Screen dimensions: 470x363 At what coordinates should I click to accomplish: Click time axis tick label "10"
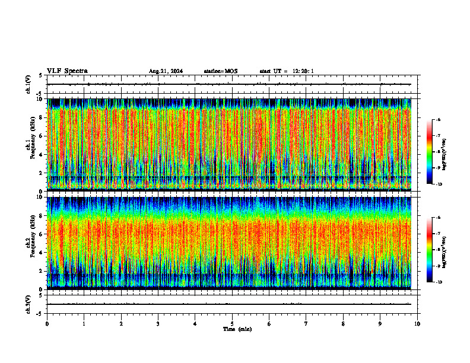click(x=417, y=324)
